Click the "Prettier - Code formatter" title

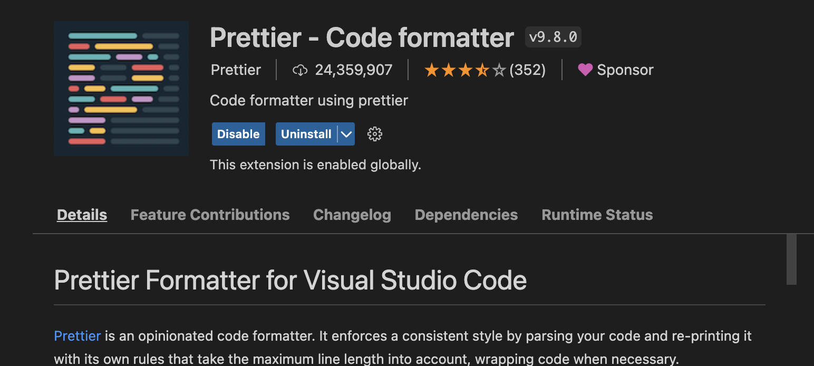click(362, 37)
